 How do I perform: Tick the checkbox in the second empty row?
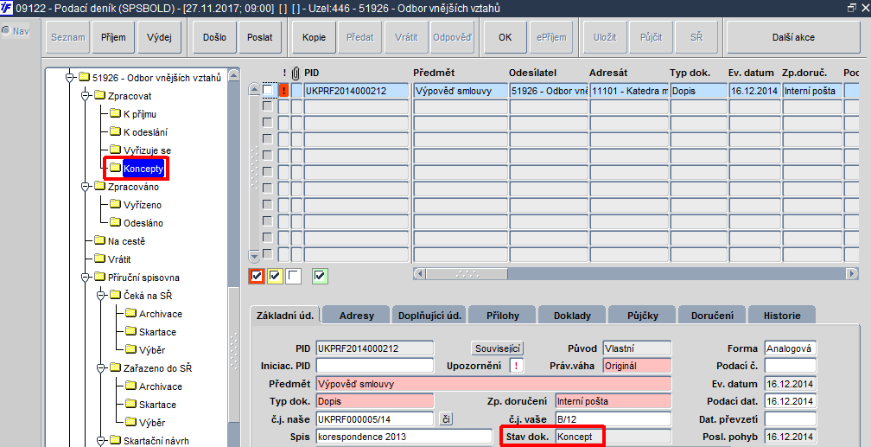pos(268,122)
